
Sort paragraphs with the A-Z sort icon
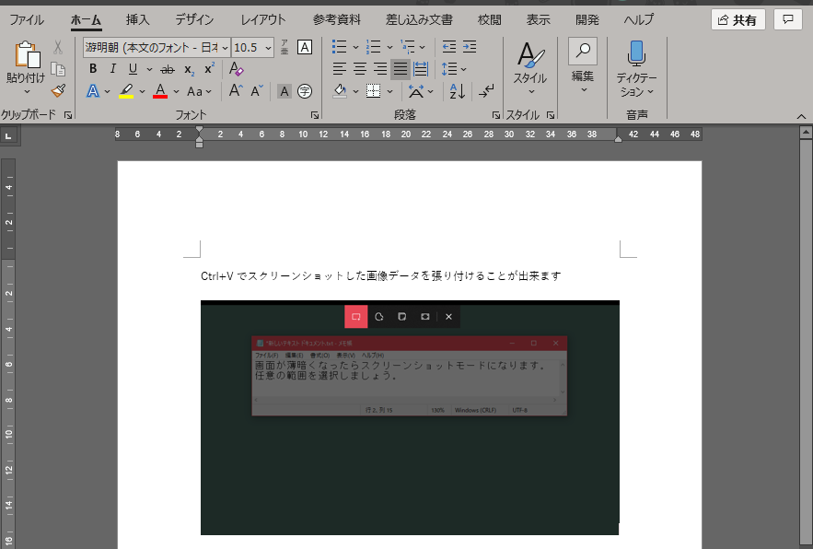[x=458, y=91]
